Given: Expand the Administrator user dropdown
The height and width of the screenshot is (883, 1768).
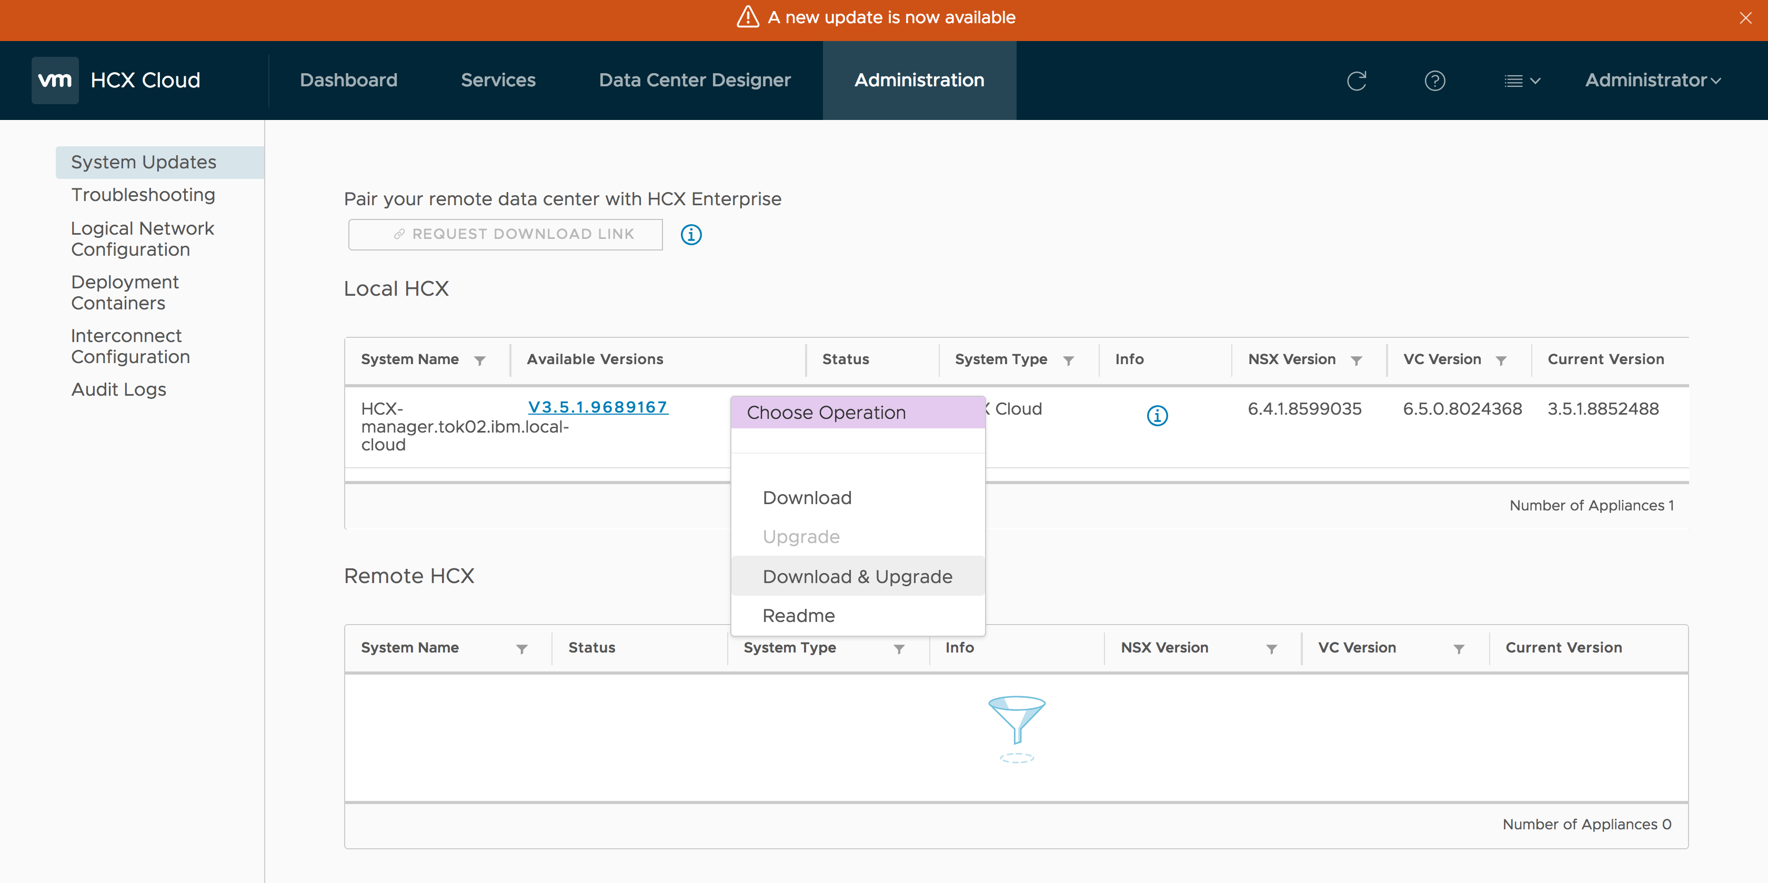Looking at the screenshot, I should click(1652, 81).
